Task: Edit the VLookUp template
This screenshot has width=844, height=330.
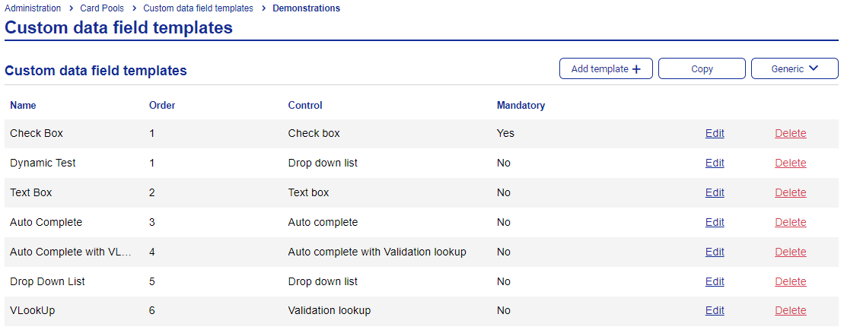Action: [x=715, y=311]
